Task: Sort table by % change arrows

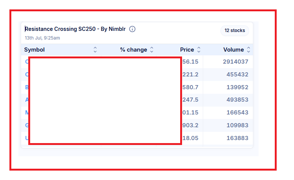Action: pos(152,50)
